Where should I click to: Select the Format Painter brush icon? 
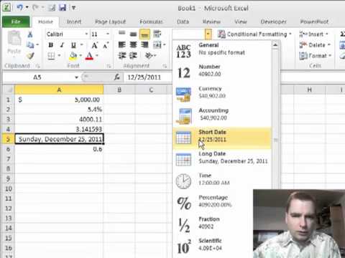coord(30,56)
